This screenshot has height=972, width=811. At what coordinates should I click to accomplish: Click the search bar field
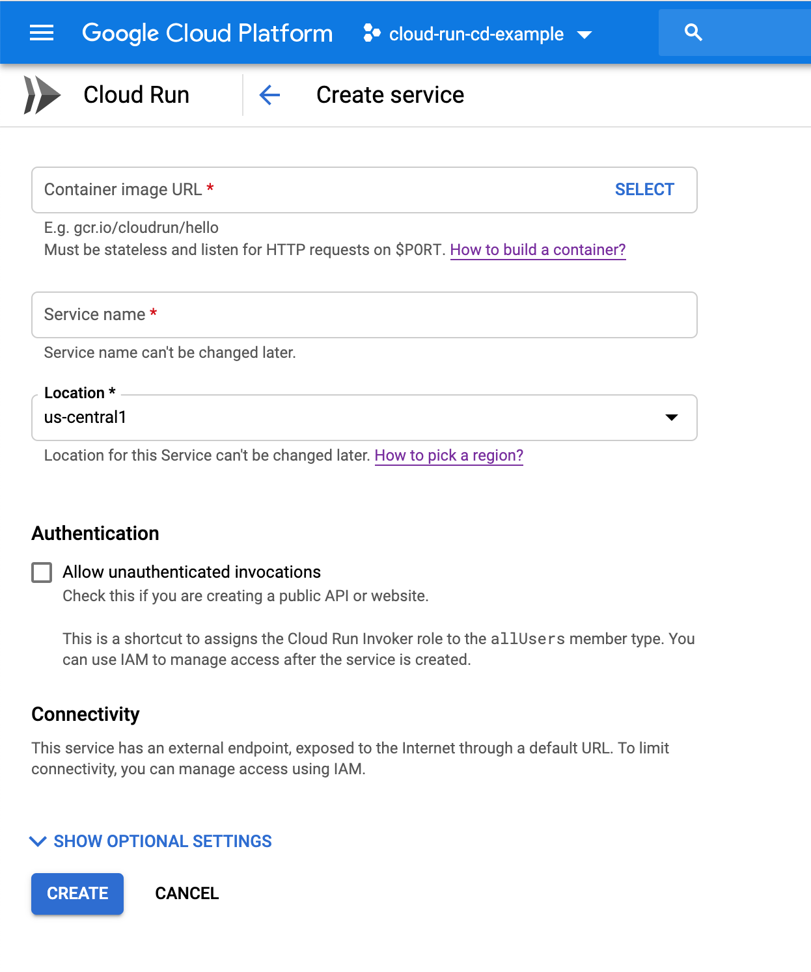[x=735, y=33]
